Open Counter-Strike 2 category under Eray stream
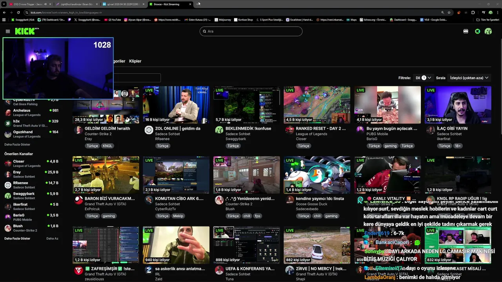Viewport: 502px width, 282px height. tap(98, 134)
